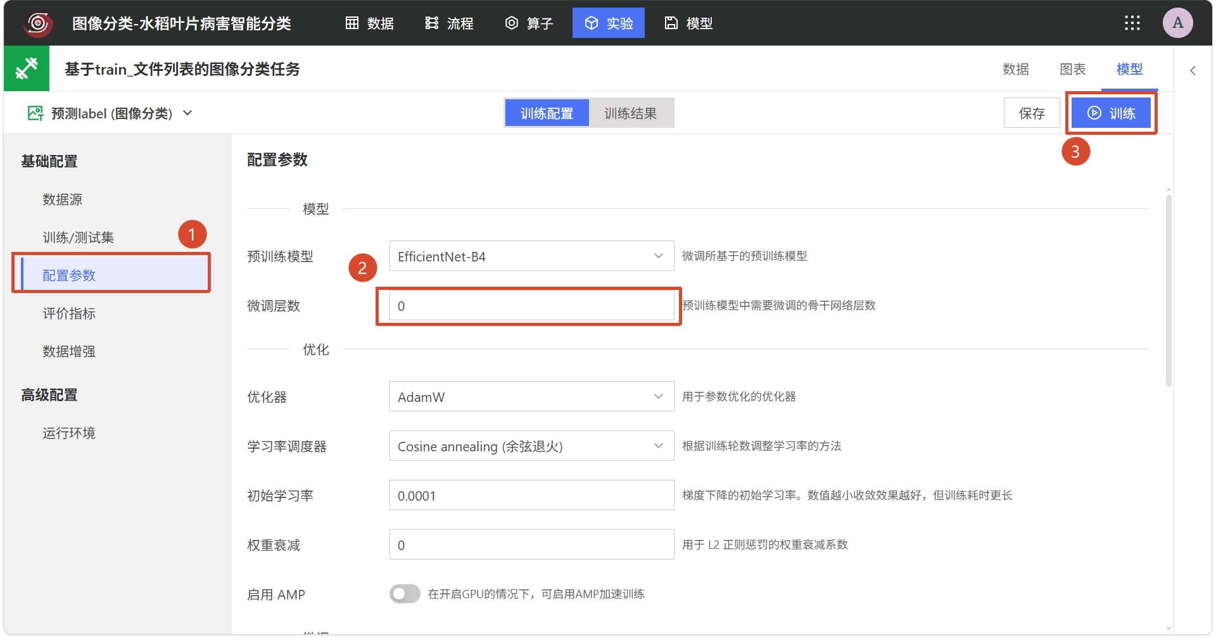The height and width of the screenshot is (638, 1216).
Task: Toggle the 启用 AMP switch
Action: pos(405,594)
